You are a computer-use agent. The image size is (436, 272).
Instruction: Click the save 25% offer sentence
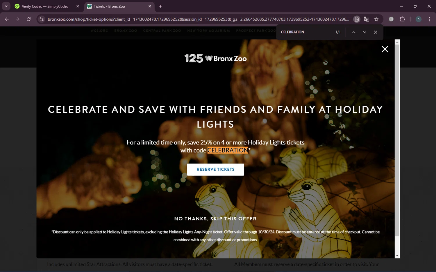(215, 146)
